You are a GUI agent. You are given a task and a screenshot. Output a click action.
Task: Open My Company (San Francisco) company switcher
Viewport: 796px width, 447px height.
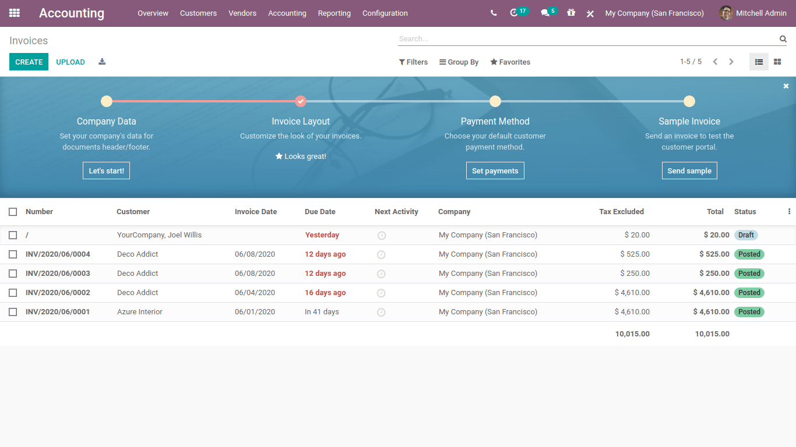654,13
